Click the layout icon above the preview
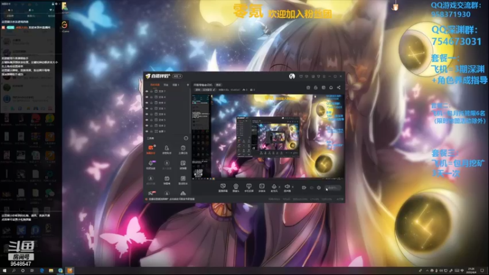 [x=323, y=87]
